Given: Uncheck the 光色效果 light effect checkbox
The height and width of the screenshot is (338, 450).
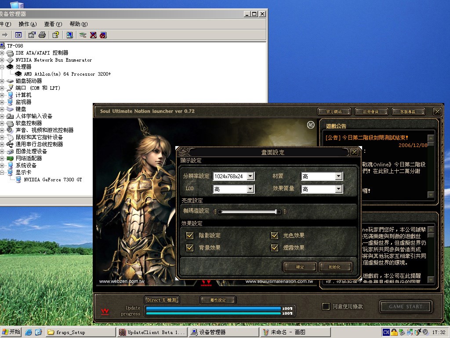Looking at the screenshot, I should click(275, 235).
